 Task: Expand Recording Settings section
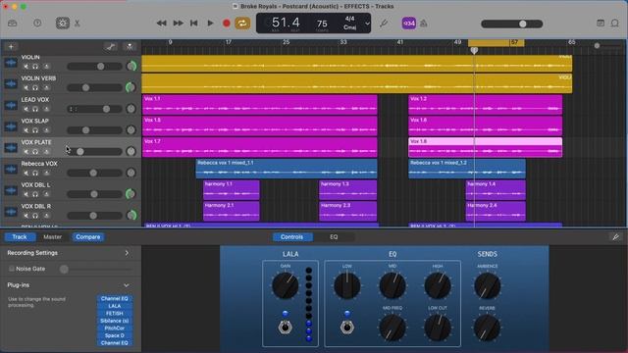(x=127, y=253)
